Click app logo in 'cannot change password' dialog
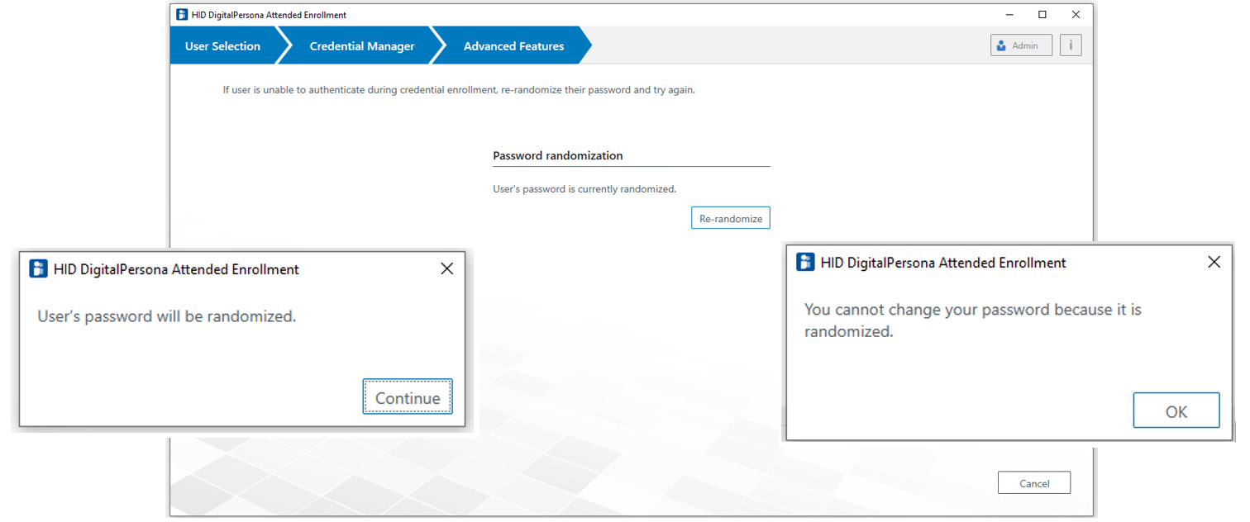The width and height of the screenshot is (1250, 522). (x=805, y=263)
